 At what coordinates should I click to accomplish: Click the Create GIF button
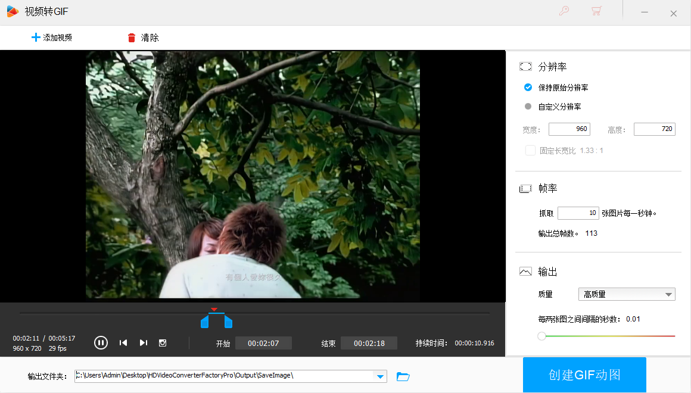584,375
